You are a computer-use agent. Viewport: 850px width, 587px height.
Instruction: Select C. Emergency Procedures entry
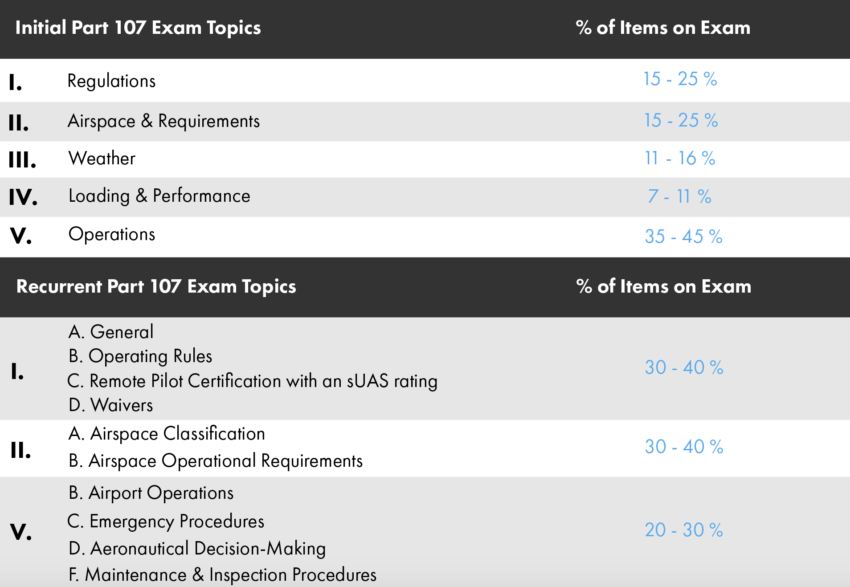pos(166,522)
